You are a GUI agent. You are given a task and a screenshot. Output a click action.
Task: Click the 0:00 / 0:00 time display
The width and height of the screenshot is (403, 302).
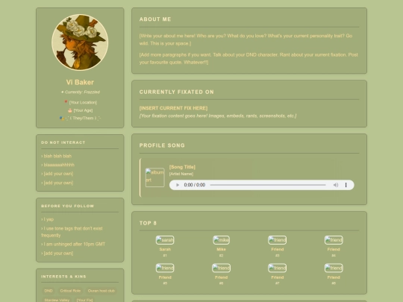pyautogui.click(x=195, y=185)
